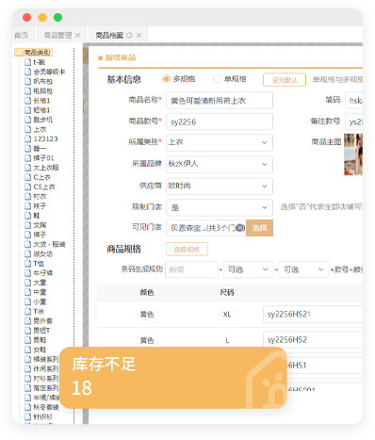375x440 pixels.
Task: Click the barcode field sy2256HS2 in row L
Action: (313, 339)
